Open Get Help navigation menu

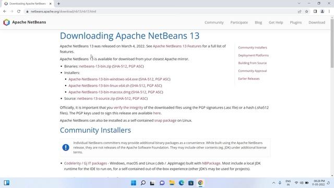[276, 22]
